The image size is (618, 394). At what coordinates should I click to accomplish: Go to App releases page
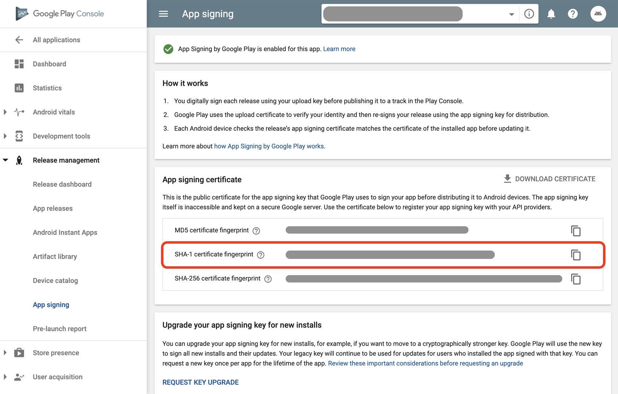coord(53,208)
